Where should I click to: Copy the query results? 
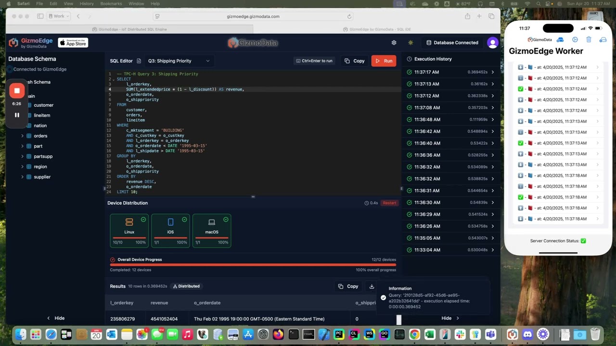[x=348, y=286]
